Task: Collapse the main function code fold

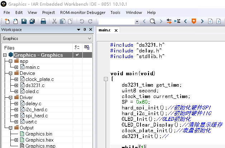Action: (106, 79)
